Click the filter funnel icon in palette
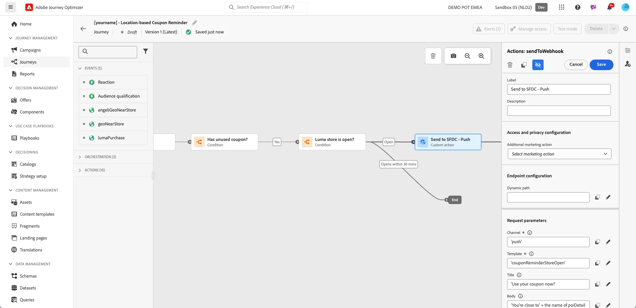 145,51
